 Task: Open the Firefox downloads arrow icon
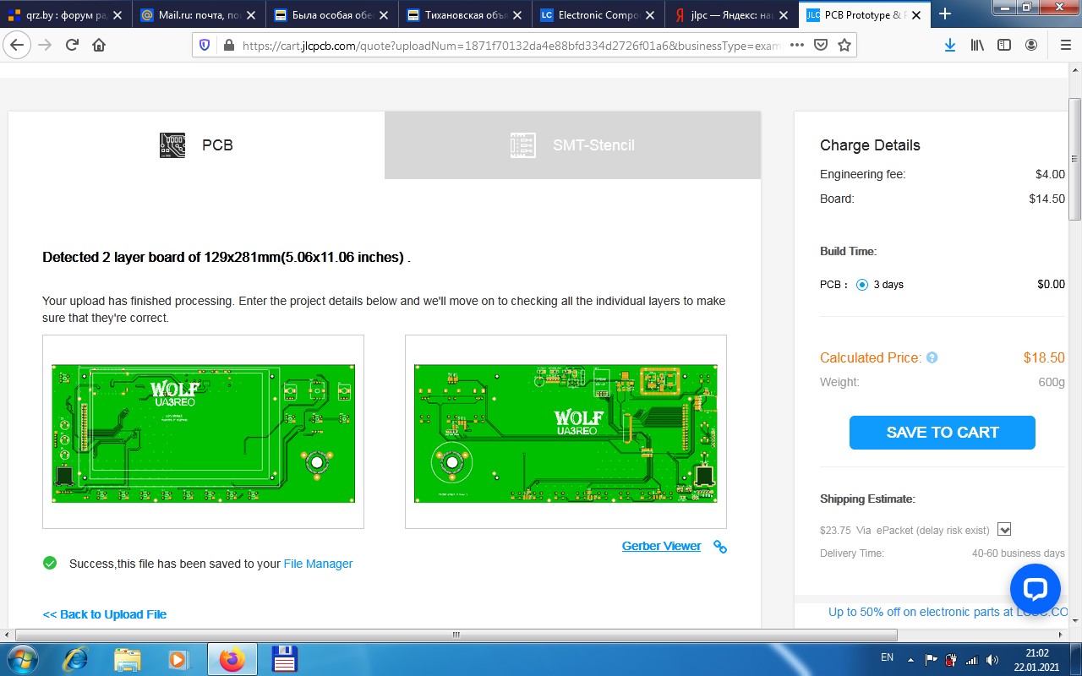click(x=950, y=46)
